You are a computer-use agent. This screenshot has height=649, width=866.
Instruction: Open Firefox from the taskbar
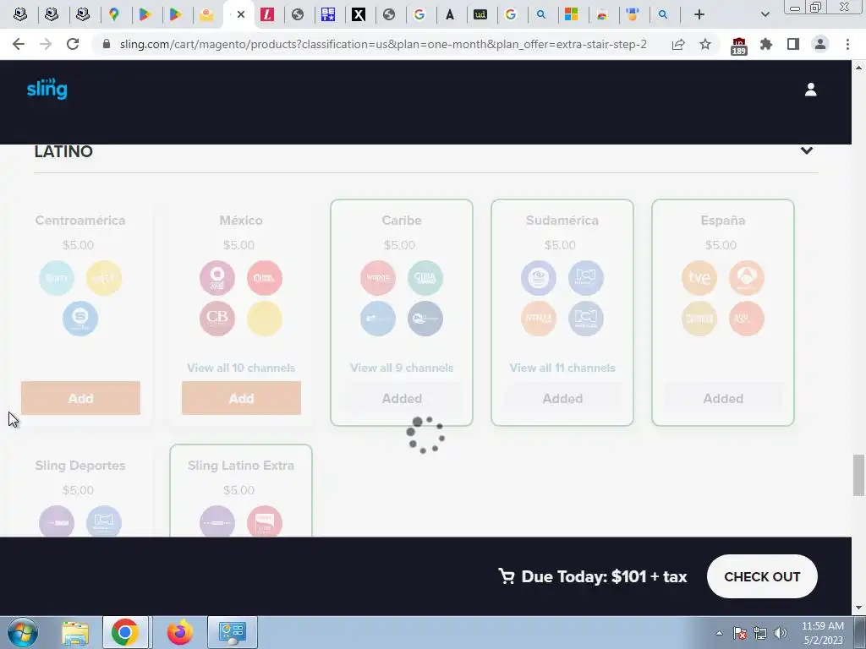(180, 632)
